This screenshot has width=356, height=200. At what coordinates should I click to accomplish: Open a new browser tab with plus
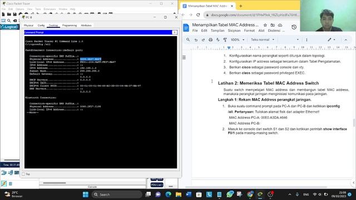(x=241, y=6)
